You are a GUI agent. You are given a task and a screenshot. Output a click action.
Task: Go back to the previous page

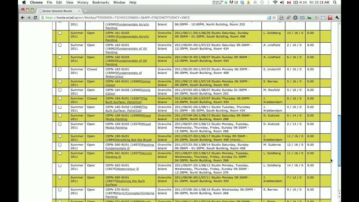coord(23,17)
